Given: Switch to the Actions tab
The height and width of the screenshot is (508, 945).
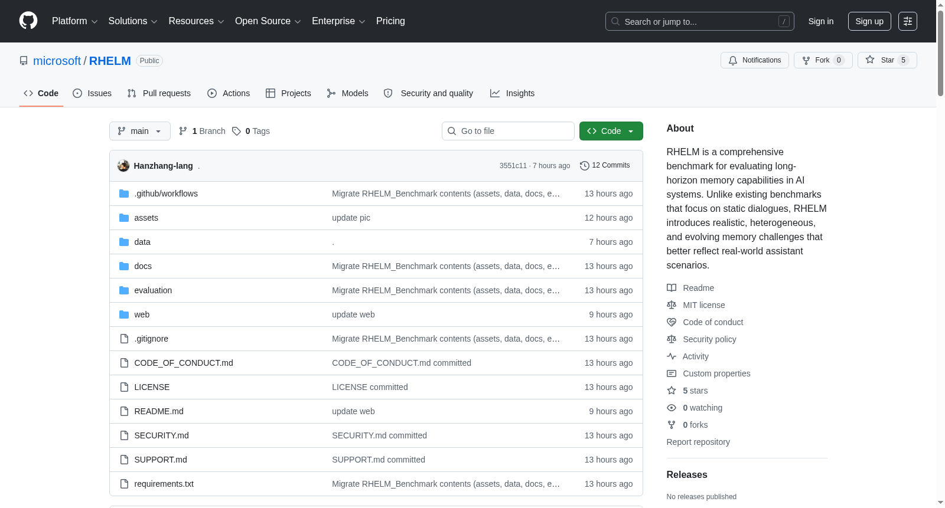Looking at the screenshot, I should 229,93.
